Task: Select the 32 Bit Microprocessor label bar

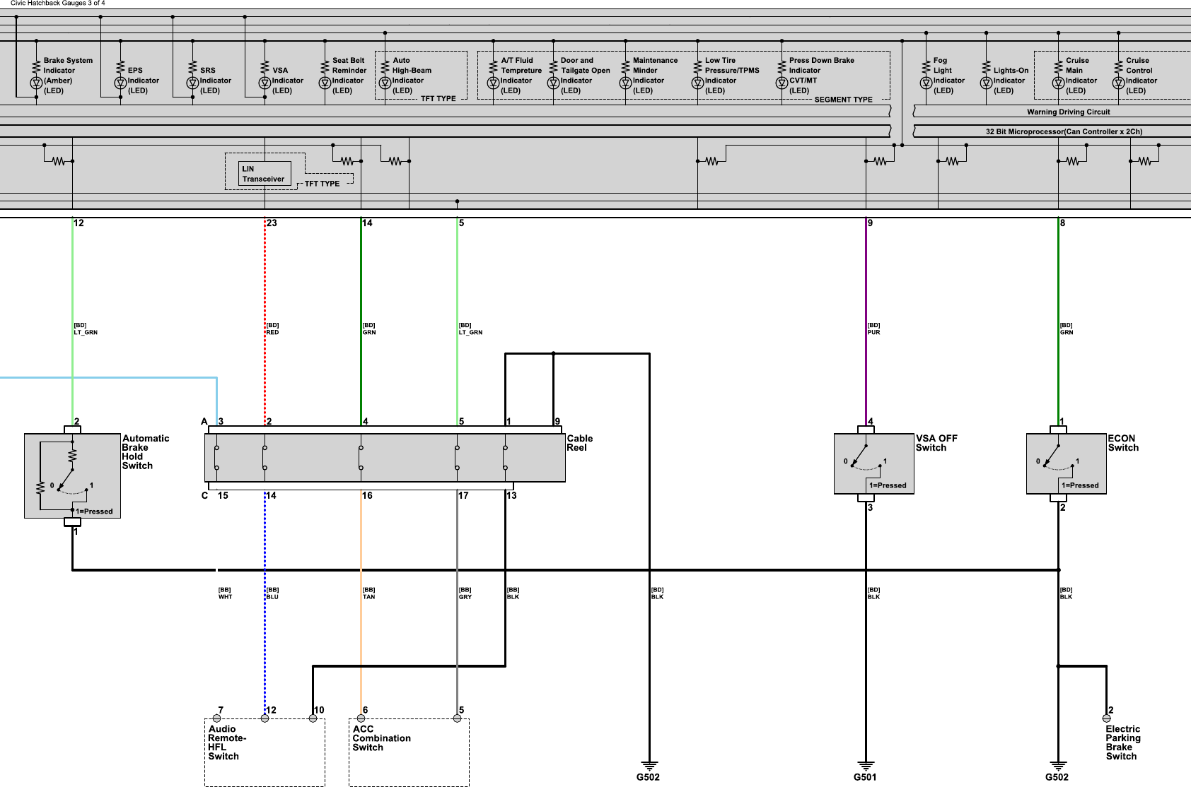Action: [1063, 131]
